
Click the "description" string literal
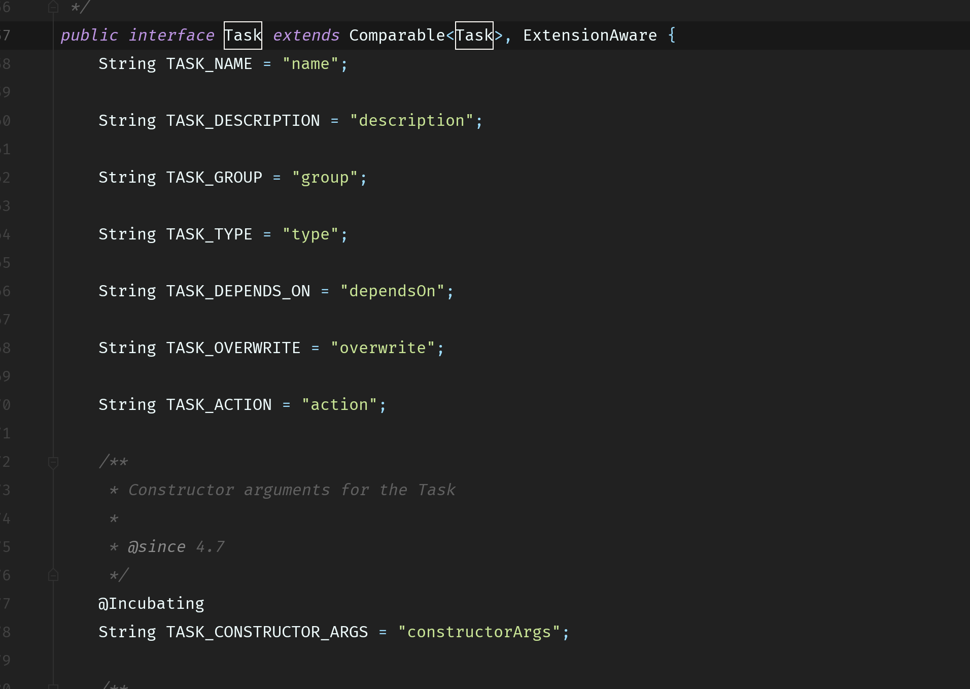[x=412, y=121]
